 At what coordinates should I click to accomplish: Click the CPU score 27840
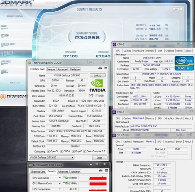pyautogui.click(x=103, y=56)
